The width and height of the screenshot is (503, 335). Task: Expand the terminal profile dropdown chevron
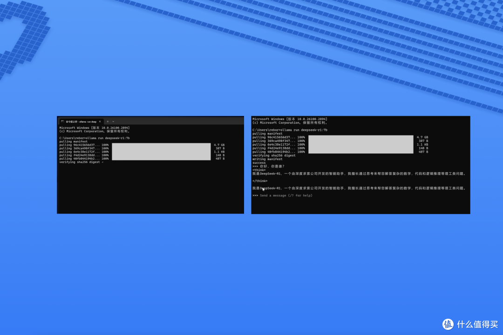pyautogui.click(x=113, y=122)
